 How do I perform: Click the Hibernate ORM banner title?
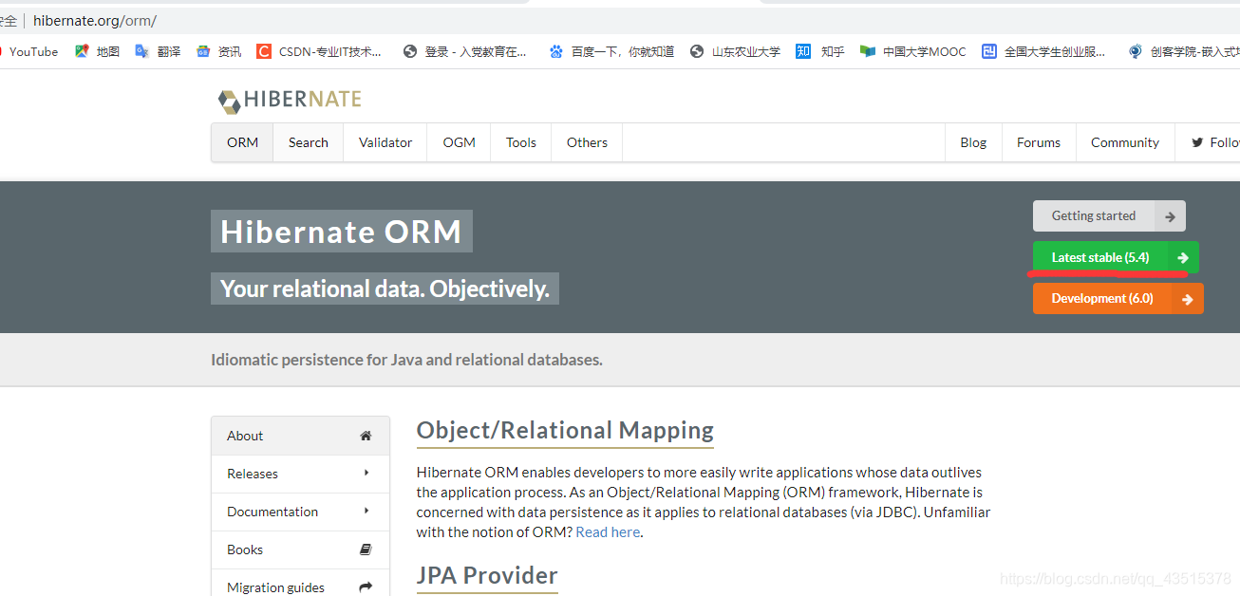pyautogui.click(x=341, y=232)
